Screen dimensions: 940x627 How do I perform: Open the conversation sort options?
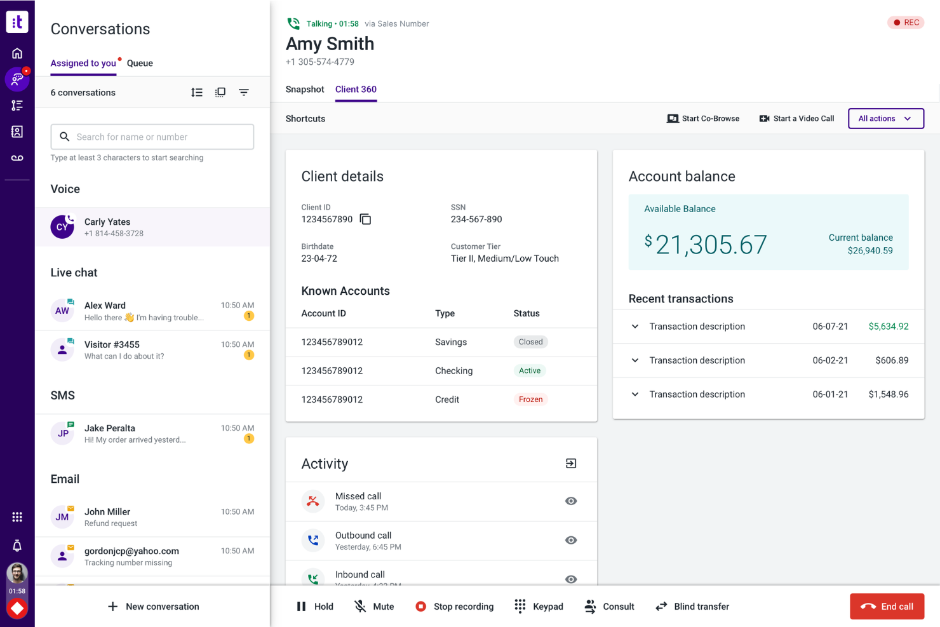click(197, 92)
